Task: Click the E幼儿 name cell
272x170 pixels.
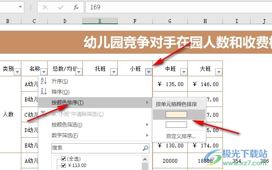Action: [x=30, y=145]
